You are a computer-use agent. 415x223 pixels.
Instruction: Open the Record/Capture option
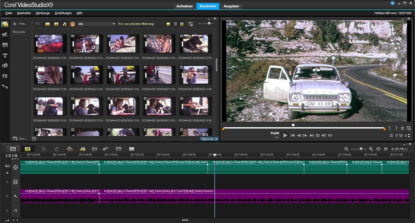point(70,149)
